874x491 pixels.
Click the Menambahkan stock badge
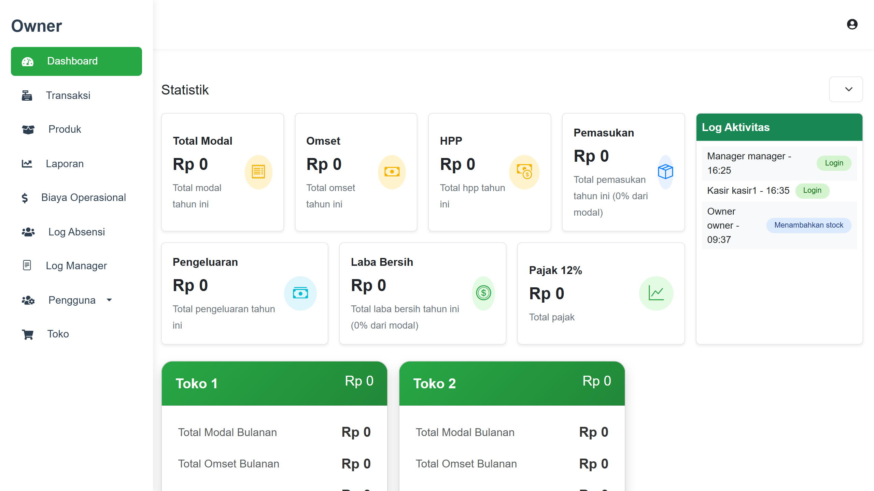[x=808, y=225]
